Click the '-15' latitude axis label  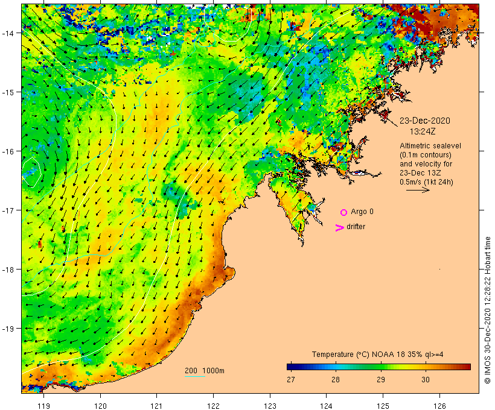tap(8, 92)
